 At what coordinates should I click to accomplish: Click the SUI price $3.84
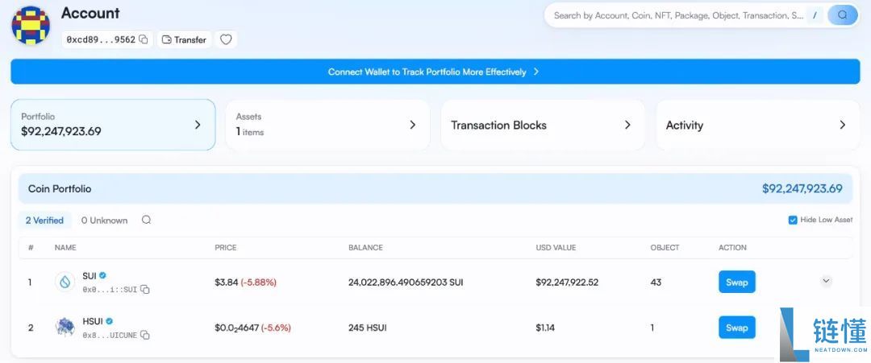point(226,282)
